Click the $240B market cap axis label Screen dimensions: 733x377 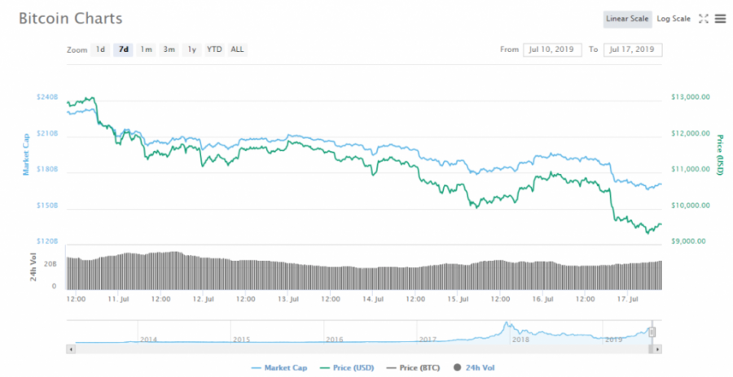tap(47, 97)
